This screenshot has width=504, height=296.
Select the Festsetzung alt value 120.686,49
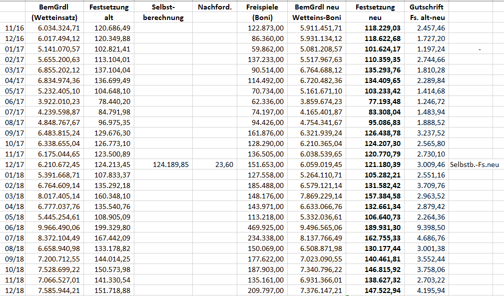point(112,28)
